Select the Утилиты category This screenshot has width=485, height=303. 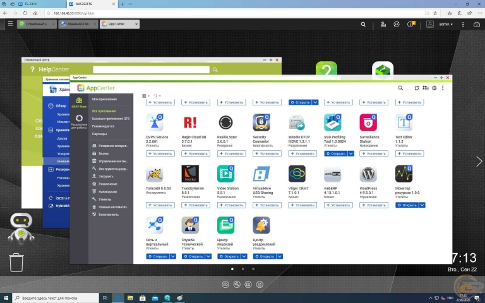click(105, 199)
